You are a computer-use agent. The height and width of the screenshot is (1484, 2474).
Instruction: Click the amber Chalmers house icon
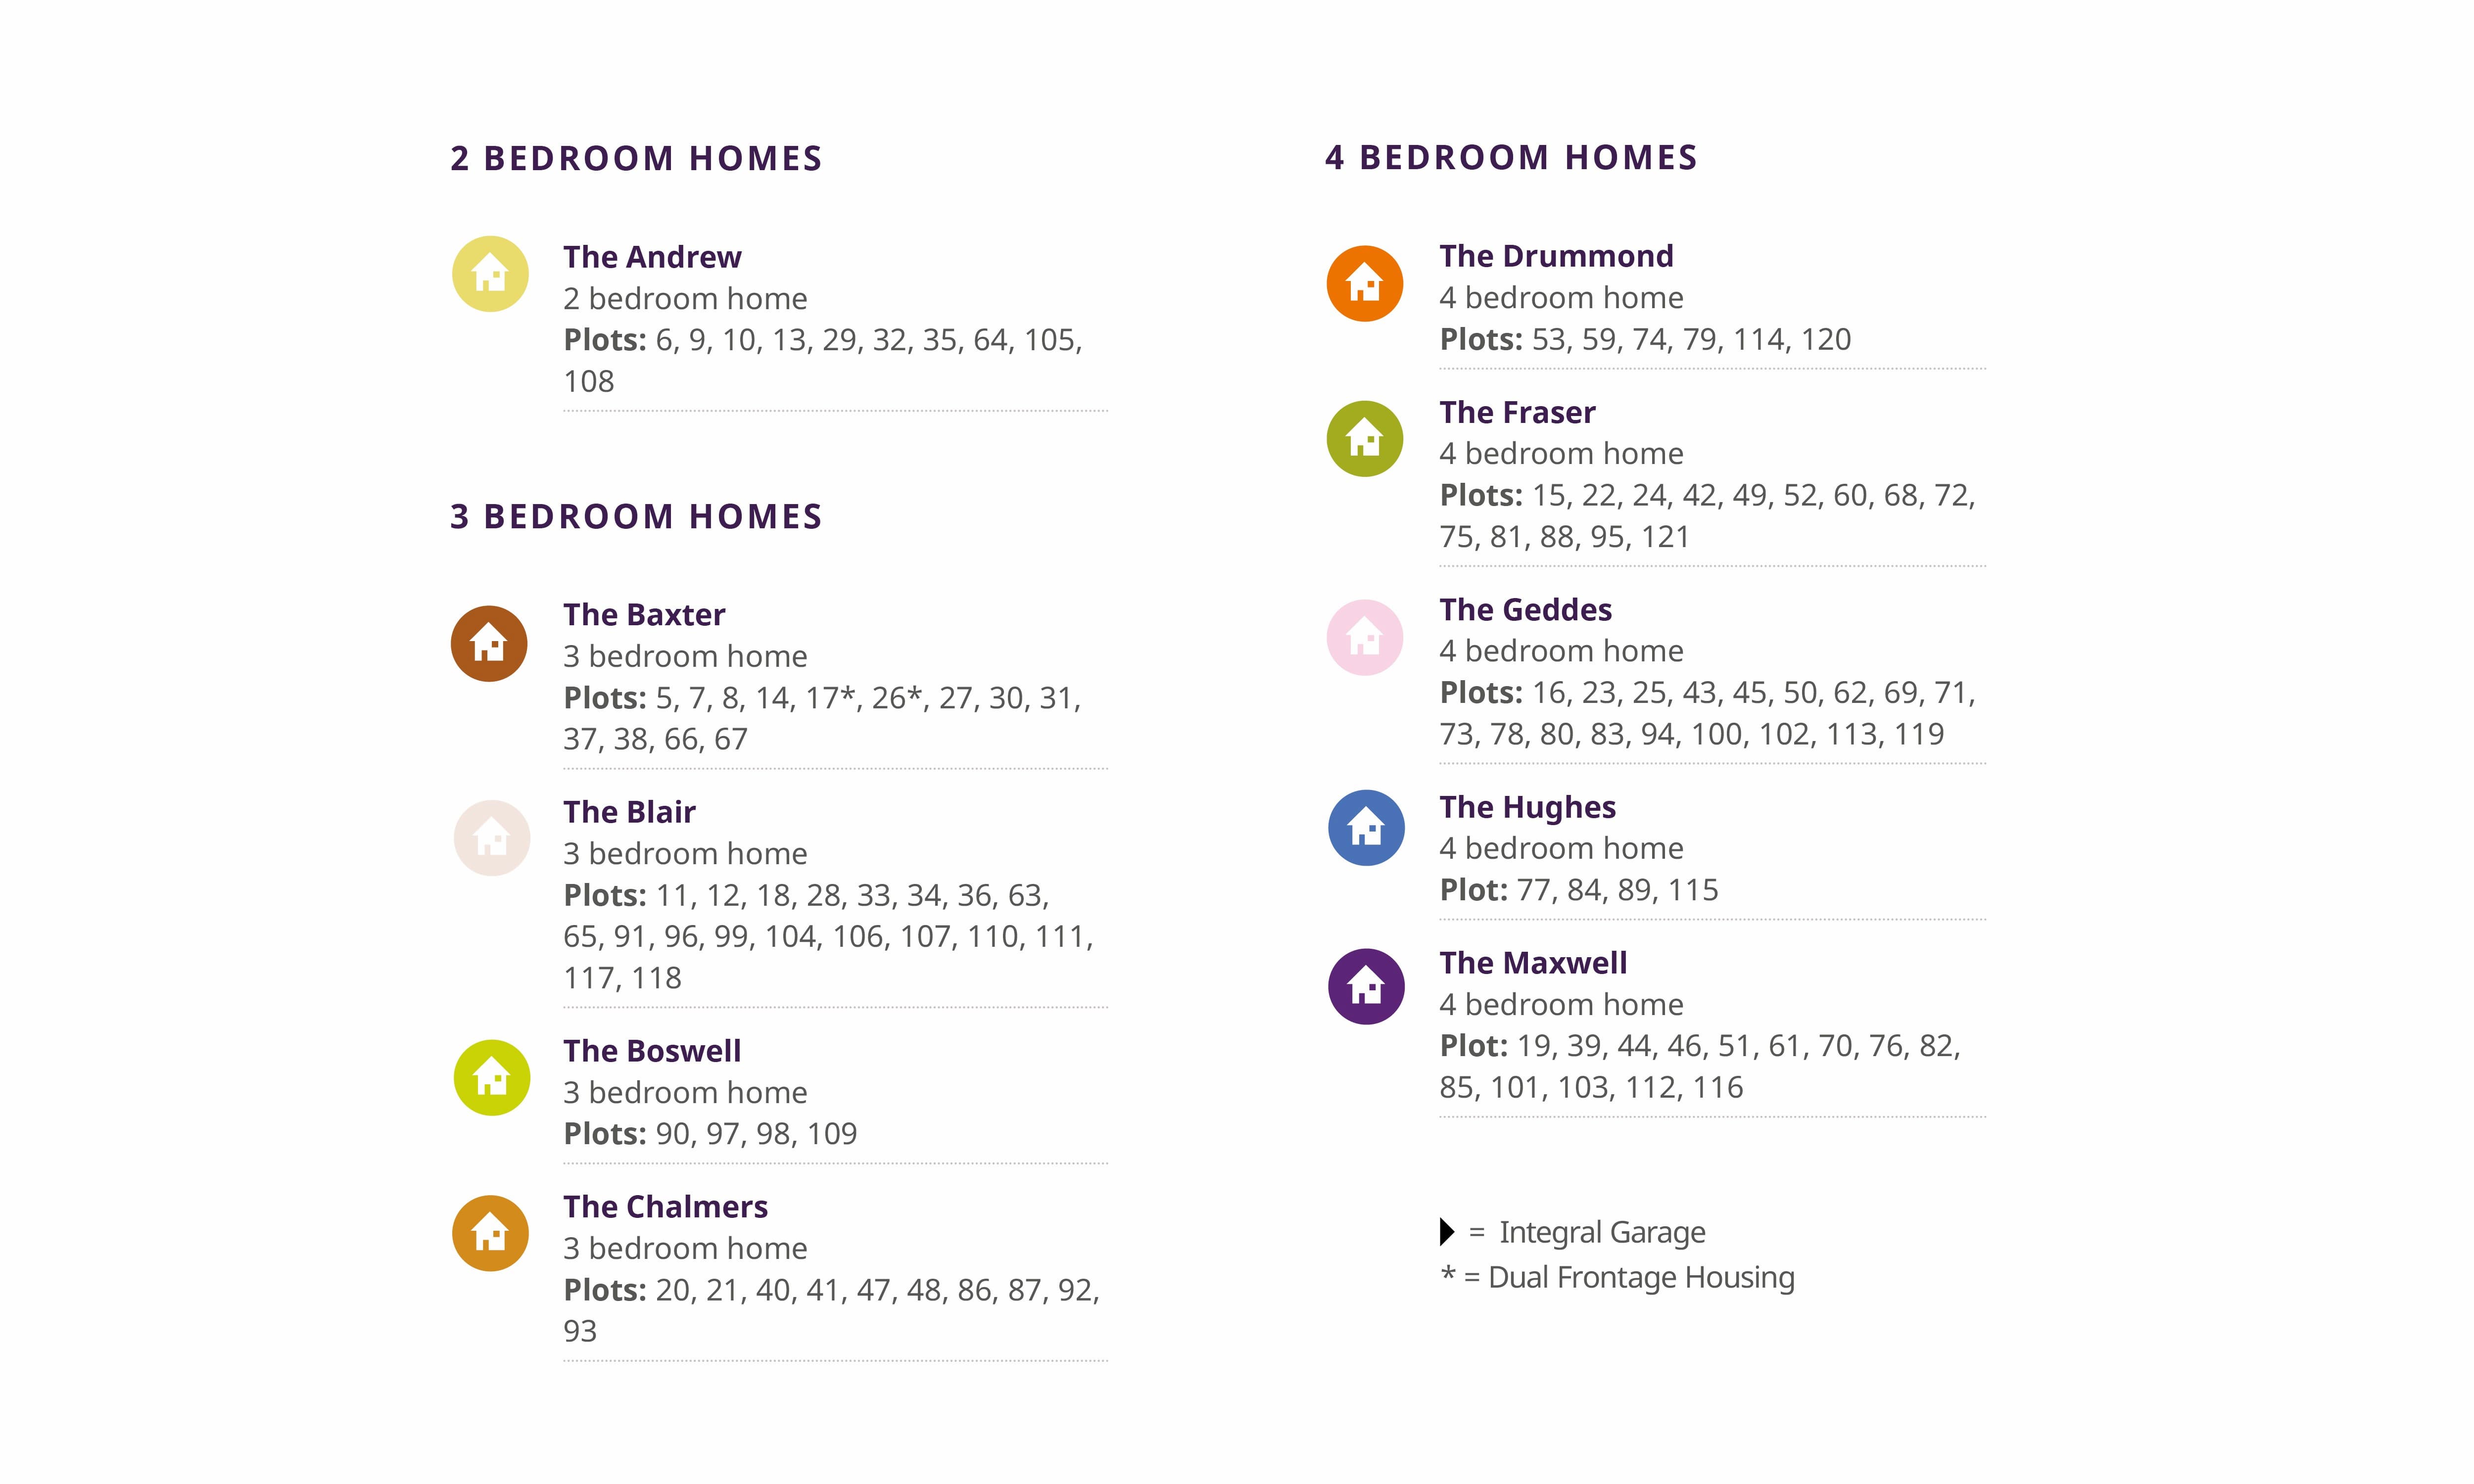(x=490, y=1233)
